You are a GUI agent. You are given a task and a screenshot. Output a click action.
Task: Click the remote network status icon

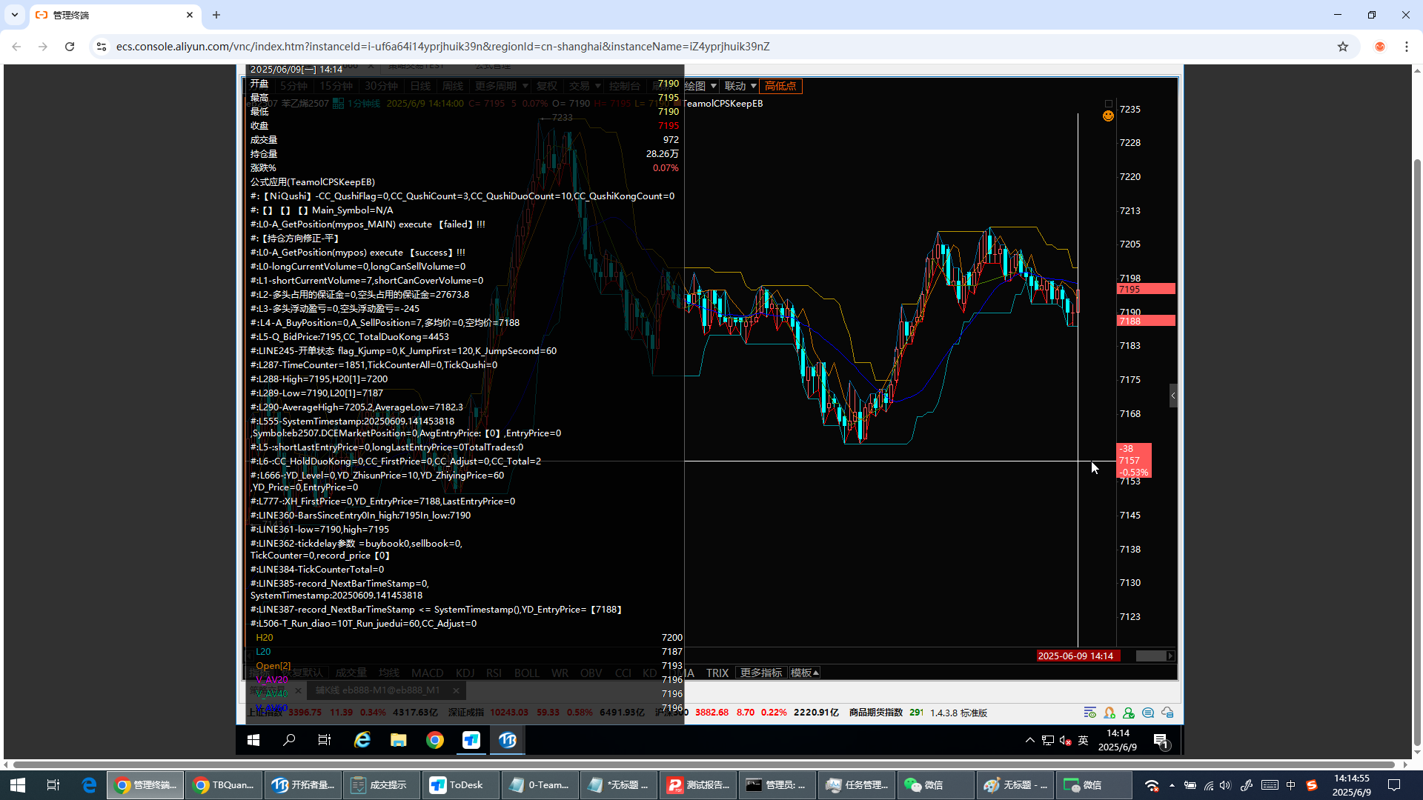(x=1048, y=740)
